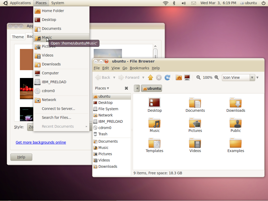268x201 pixels.
Task: Open the Places sidebar selector dropdown
Action: pyautogui.click(x=101, y=88)
